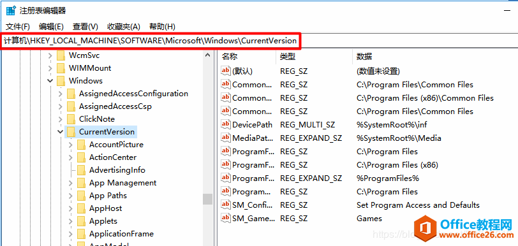
Task: Click the ActionCenter folder icon
Action: (x=81, y=157)
